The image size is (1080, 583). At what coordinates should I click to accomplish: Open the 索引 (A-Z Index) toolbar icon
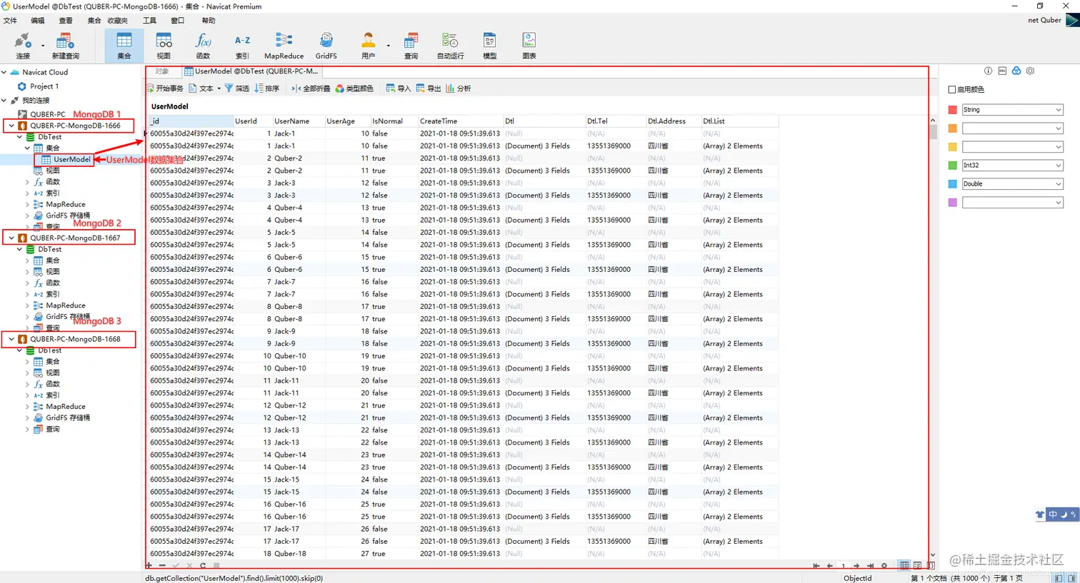(x=242, y=46)
